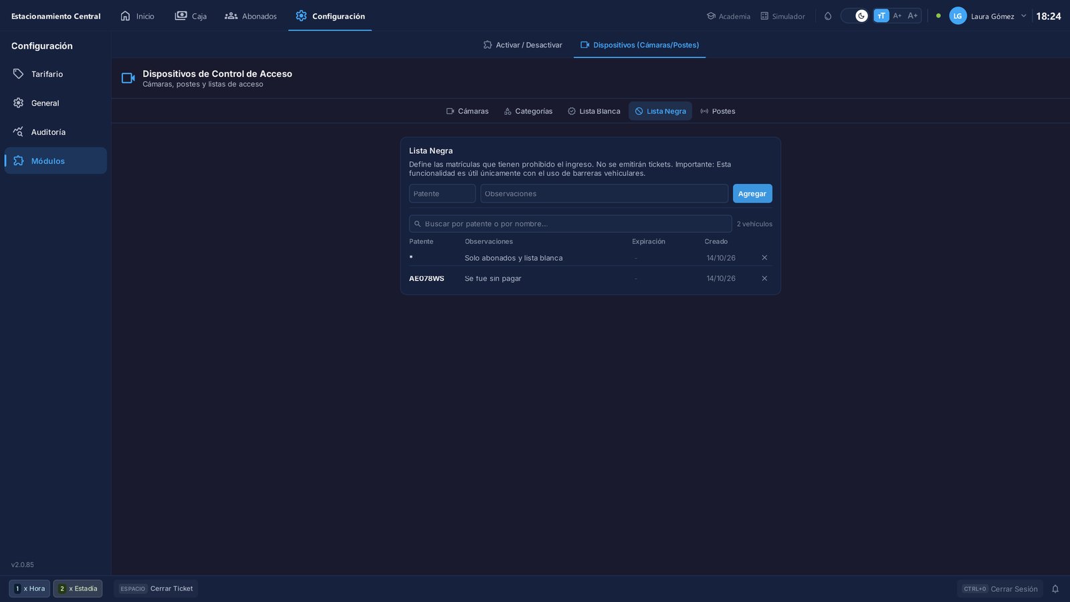
Task: Switch to the Activar / Desactivar tab
Action: coord(523,45)
